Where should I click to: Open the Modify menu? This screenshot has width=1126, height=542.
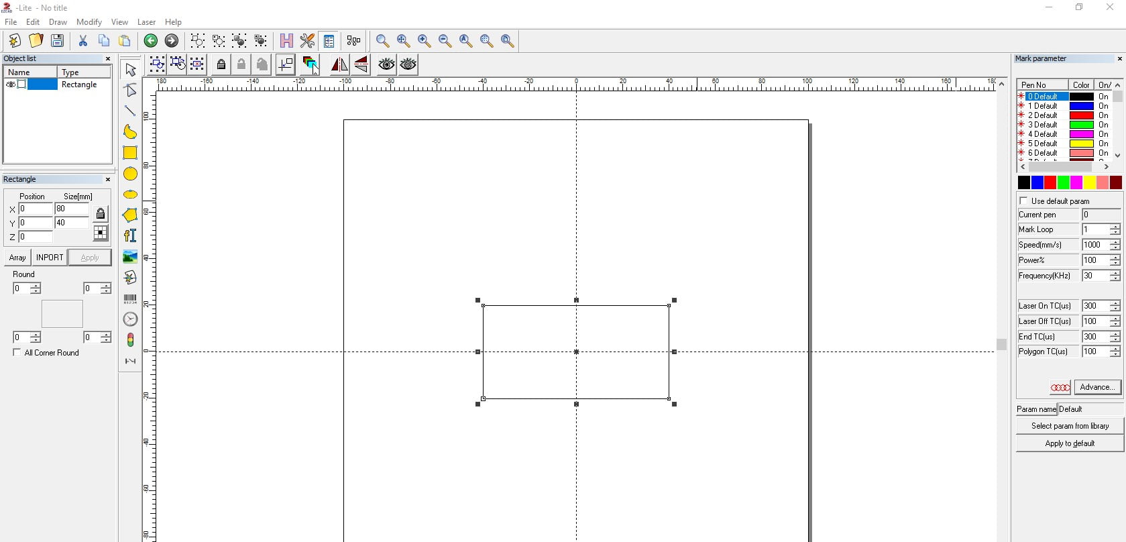89,22
